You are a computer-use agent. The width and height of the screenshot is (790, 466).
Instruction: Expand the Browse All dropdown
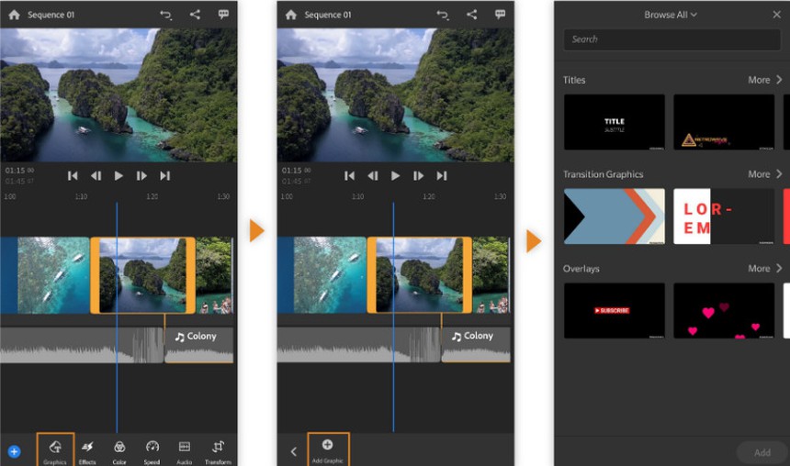pos(671,15)
